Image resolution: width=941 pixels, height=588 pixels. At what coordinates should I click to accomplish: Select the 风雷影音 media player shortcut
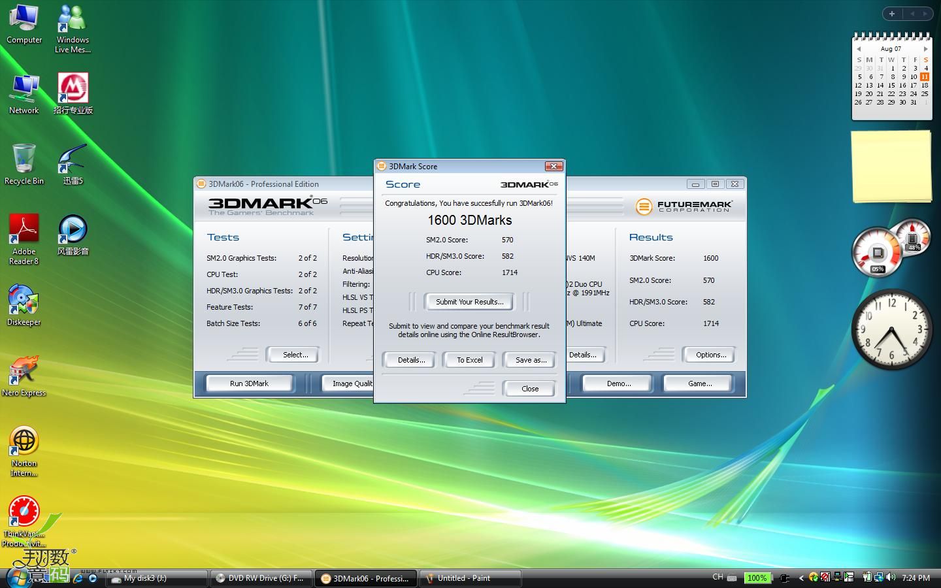click(73, 235)
